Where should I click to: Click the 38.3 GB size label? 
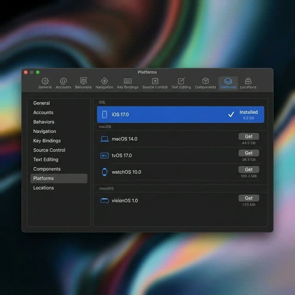point(249,159)
